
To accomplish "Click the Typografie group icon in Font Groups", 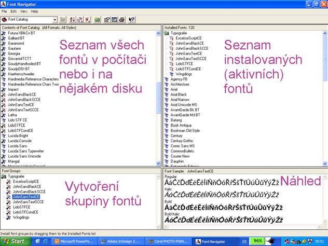I will pyautogui.click(x=4, y=176).
